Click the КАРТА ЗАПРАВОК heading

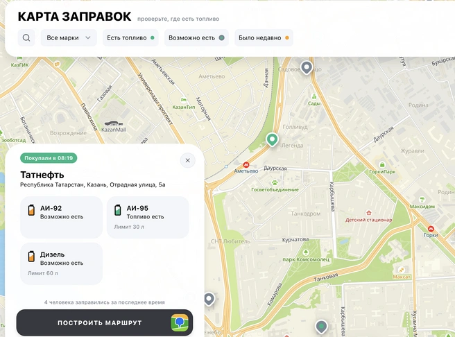(75, 17)
